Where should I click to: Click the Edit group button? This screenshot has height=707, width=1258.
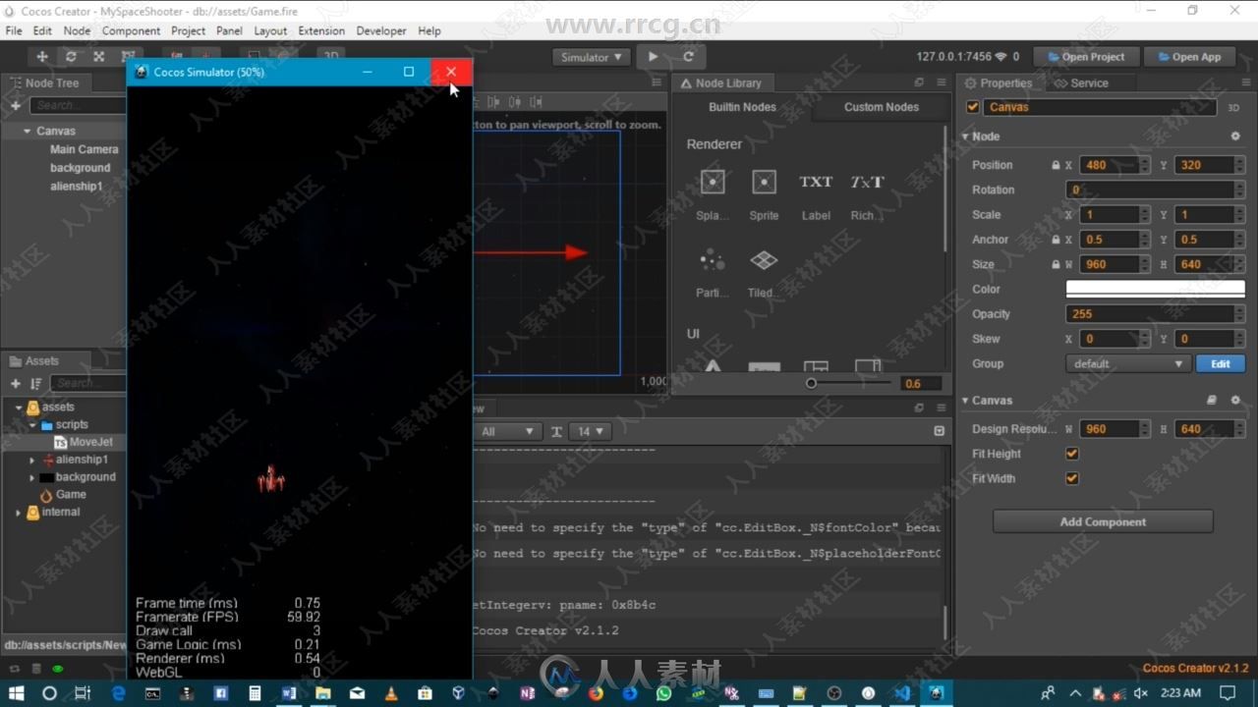point(1221,363)
